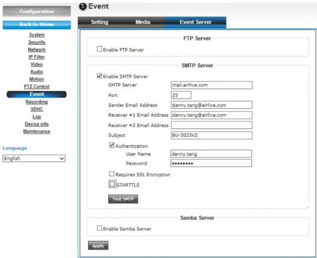The width and height of the screenshot is (317, 258).
Task: Uncheck Enable SMTP Server checkbox
Action: coord(99,76)
